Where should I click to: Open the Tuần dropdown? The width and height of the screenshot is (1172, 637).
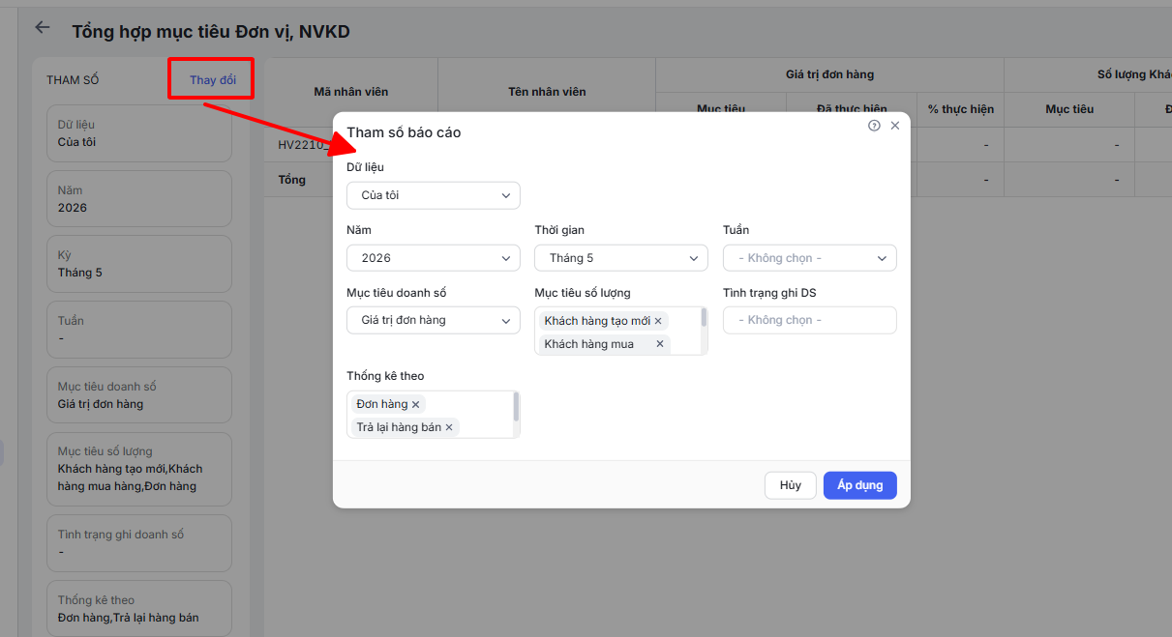coord(810,258)
